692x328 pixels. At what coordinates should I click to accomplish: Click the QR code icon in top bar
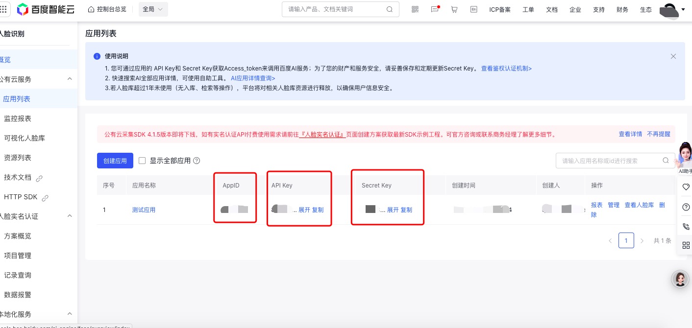click(x=415, y=9)
